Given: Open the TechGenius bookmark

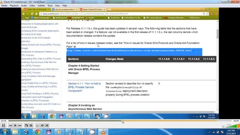Looking at the screenshot, I should [x=114, y=18].
